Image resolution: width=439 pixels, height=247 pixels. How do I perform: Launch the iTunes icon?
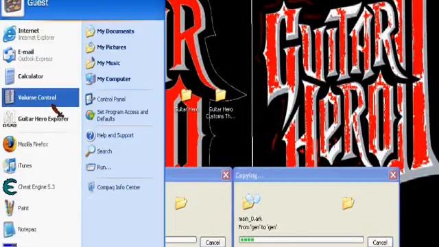(x=9, y=165)
